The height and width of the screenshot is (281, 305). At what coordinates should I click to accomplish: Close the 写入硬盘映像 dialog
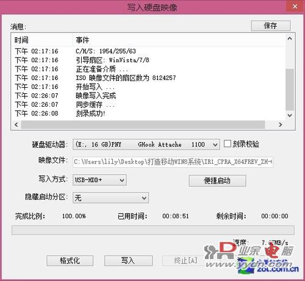click(295, 7)
